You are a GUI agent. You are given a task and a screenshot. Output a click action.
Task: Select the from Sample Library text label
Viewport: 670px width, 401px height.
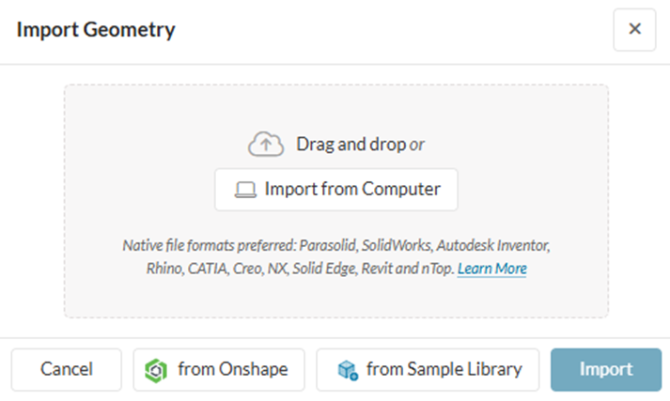pos(444,369)
